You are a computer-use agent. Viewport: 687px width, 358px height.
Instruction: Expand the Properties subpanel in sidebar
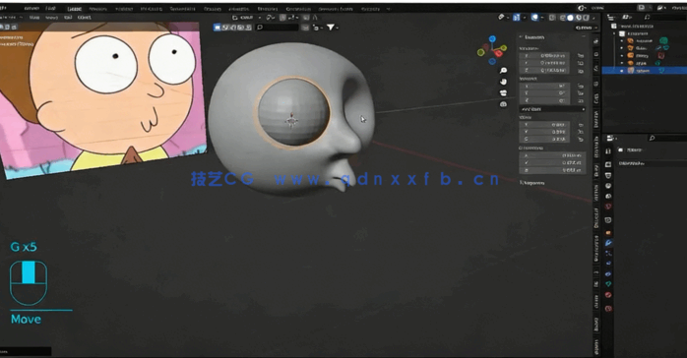[532, 183]
